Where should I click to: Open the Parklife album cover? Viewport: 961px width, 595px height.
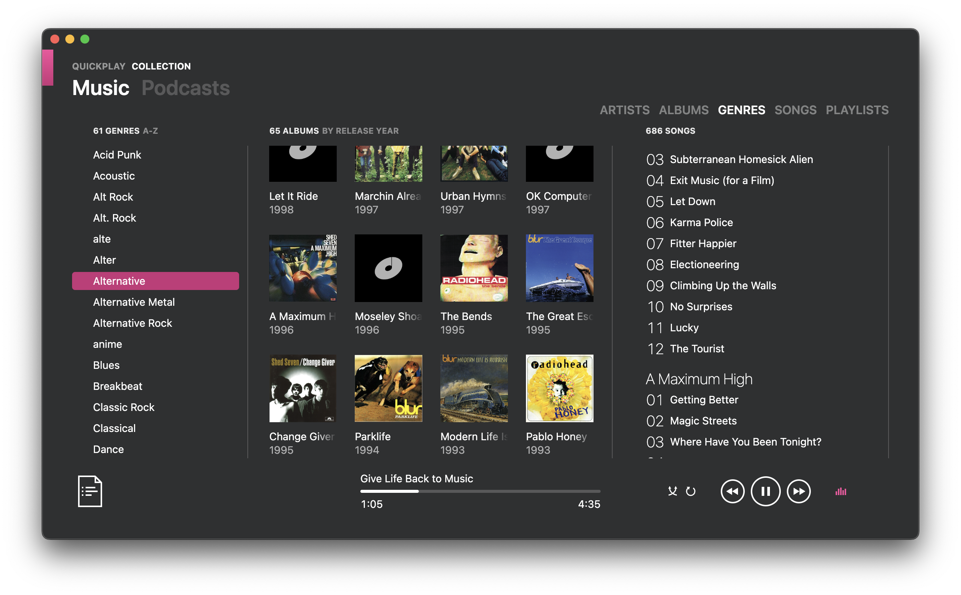tap(389, 388)
